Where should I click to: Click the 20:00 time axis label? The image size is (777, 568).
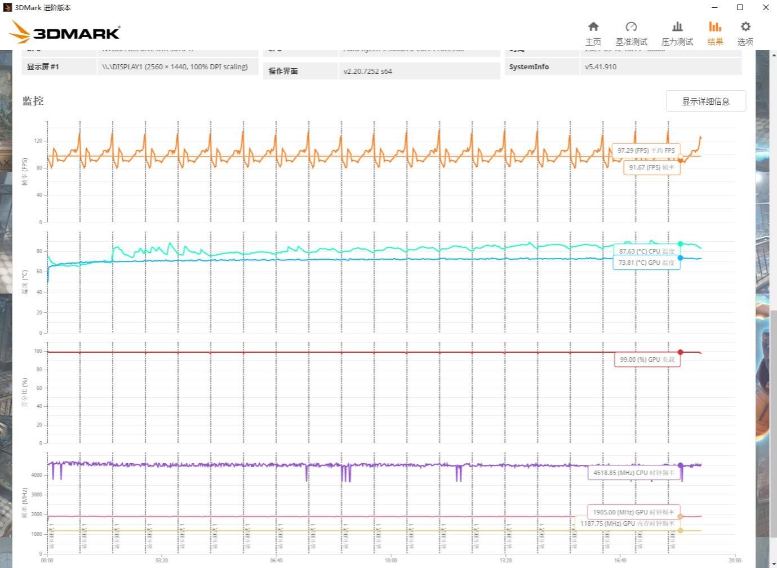[x=735, y=560]
